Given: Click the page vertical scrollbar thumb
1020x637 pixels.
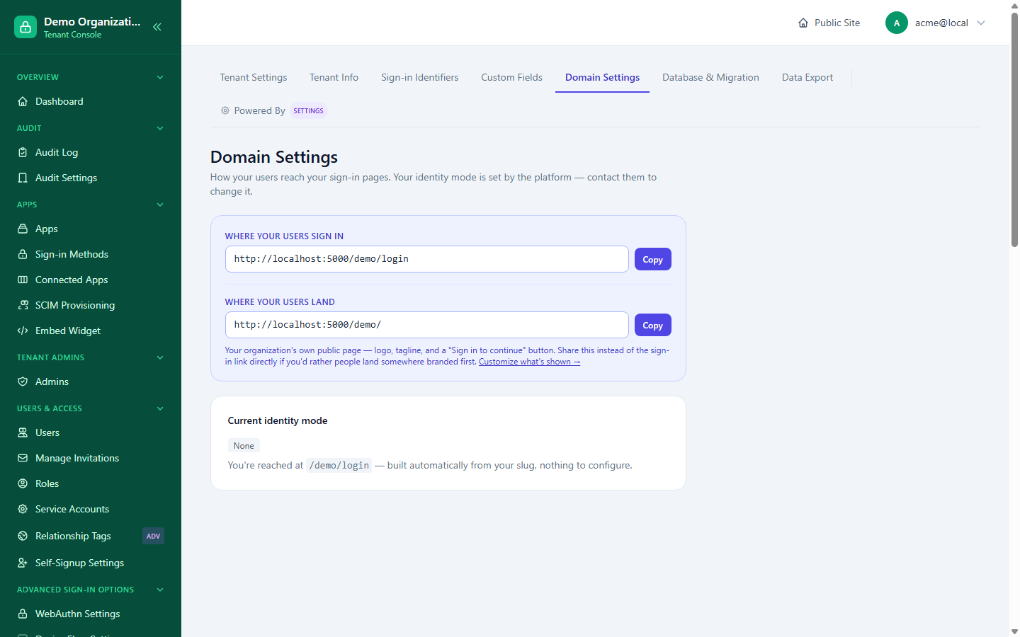Looking at the screenshot, I should (1014, 129).
